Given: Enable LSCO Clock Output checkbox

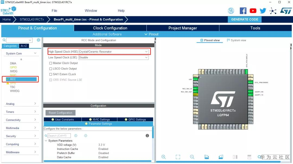Looking at the screenshot, I should pos(51,69).
